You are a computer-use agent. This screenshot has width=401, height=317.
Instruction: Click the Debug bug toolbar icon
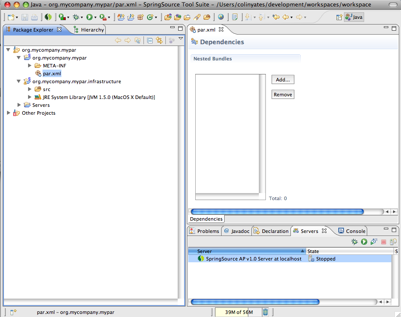pyautogui.click(x=76, y=17)
